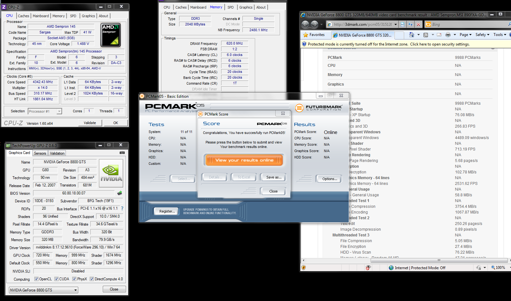Viewport: 511px width, 301px height.
Task: Open the Tools menu dropdown in IE
Action: tap(500, 35)
